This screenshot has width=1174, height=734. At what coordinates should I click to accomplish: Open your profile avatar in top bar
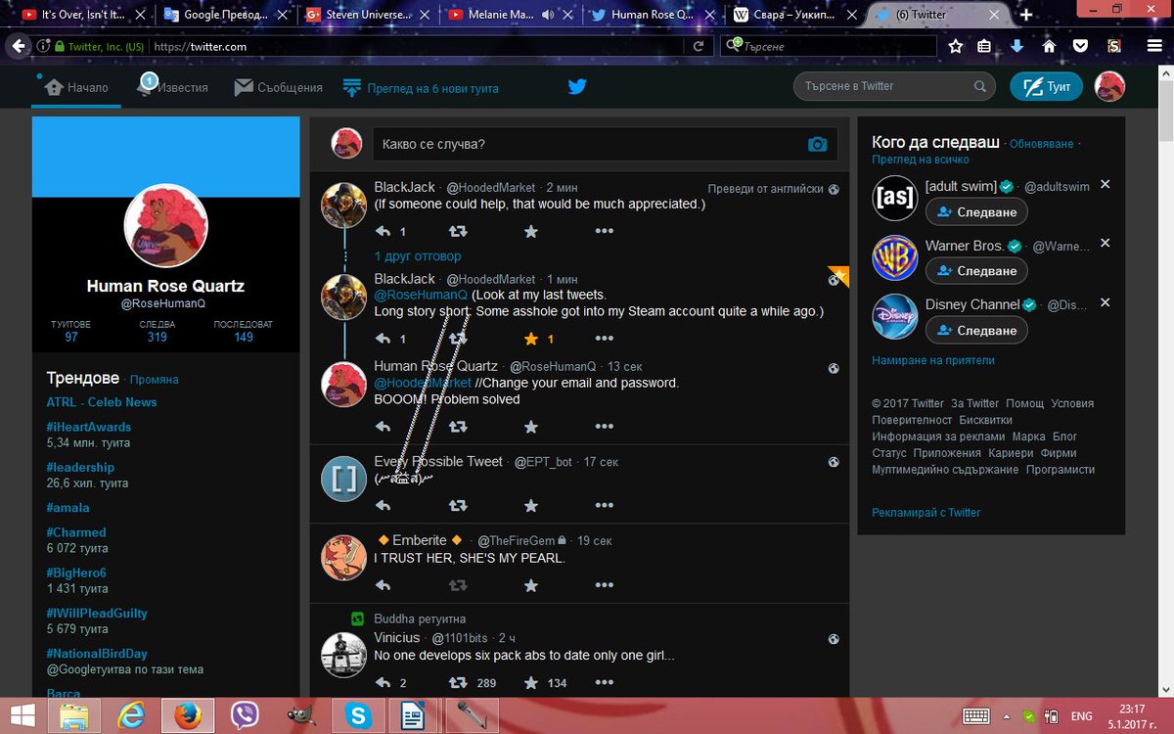(x=1108, y=86)
